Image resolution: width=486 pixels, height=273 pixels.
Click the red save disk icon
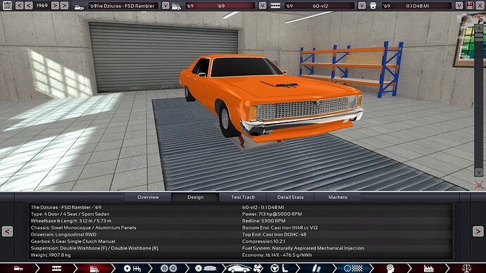(470, 5)
